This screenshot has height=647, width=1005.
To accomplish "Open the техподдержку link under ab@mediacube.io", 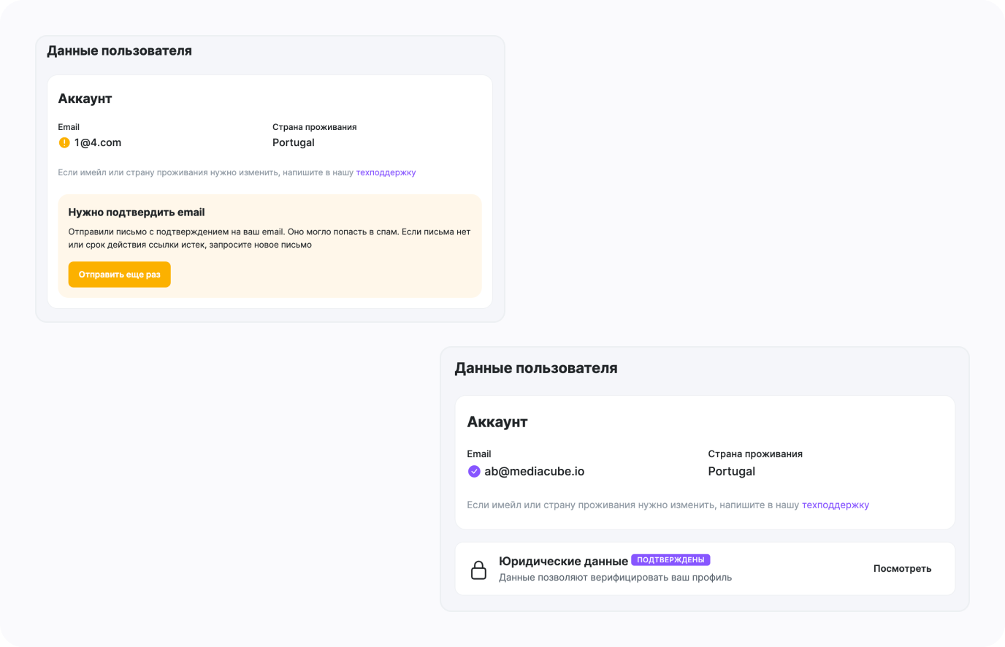I will pyautogui.click(x=835, y=505).
